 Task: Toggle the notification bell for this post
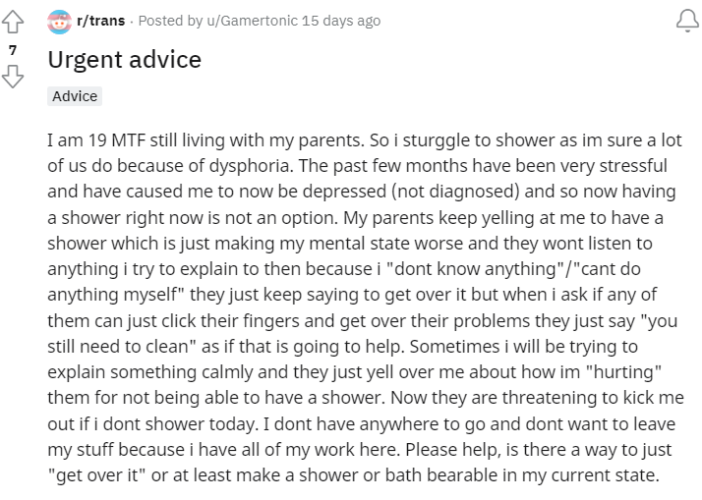(x=687, y=21)
